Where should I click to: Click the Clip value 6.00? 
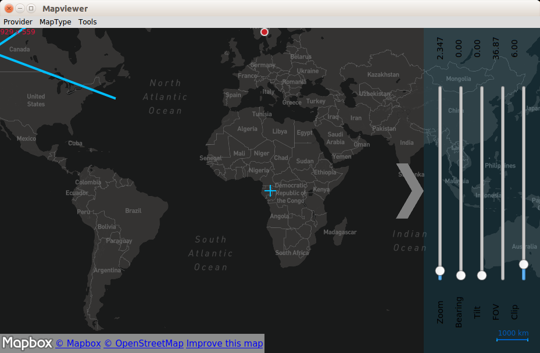[514, 48]
